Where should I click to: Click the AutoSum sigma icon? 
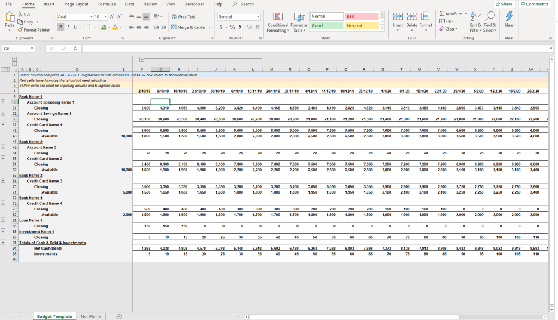pos(442,14)
